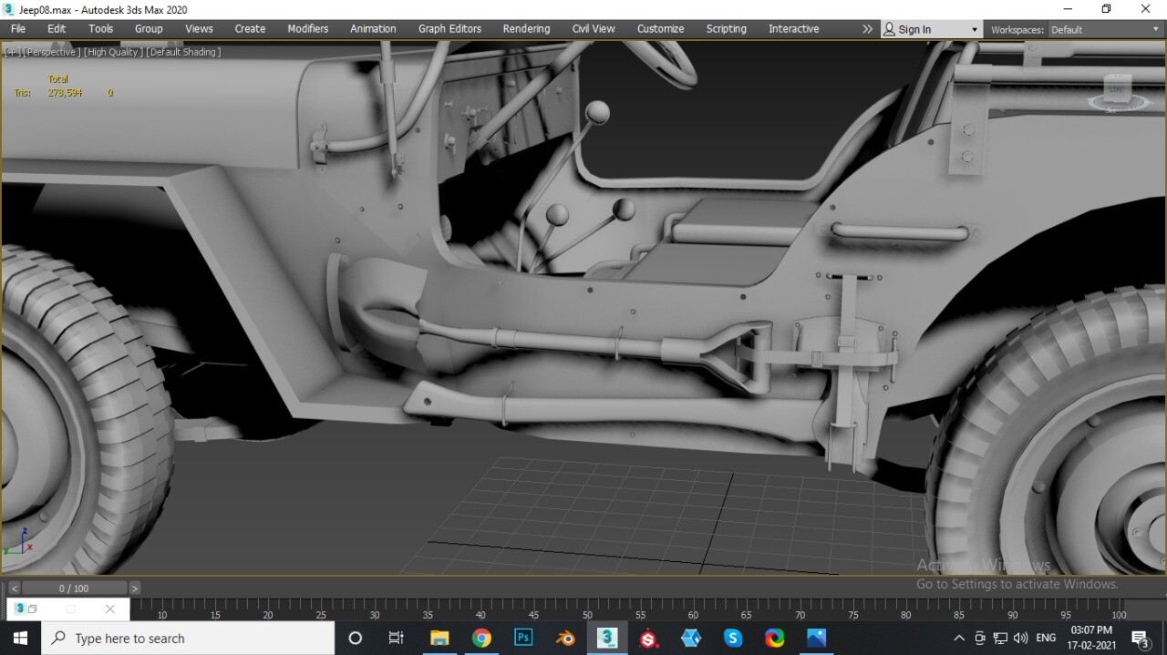Click the Tris count 278,594 statistic

[65, 93]
